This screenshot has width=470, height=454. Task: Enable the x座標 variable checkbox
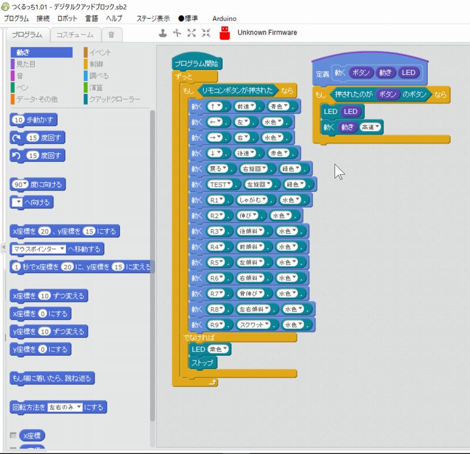14,435
